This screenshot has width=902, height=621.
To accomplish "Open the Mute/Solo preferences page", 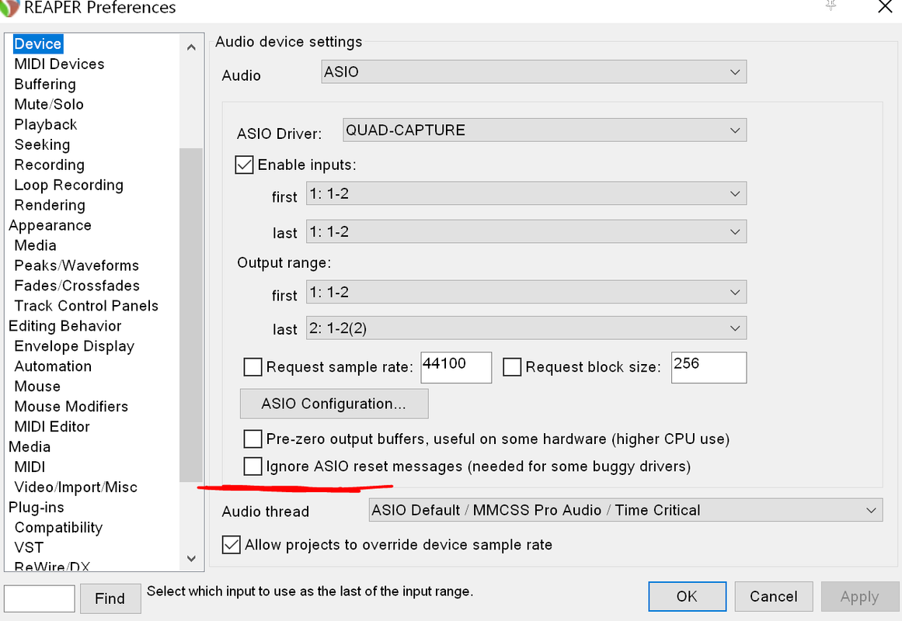I will tap(49, 104).
